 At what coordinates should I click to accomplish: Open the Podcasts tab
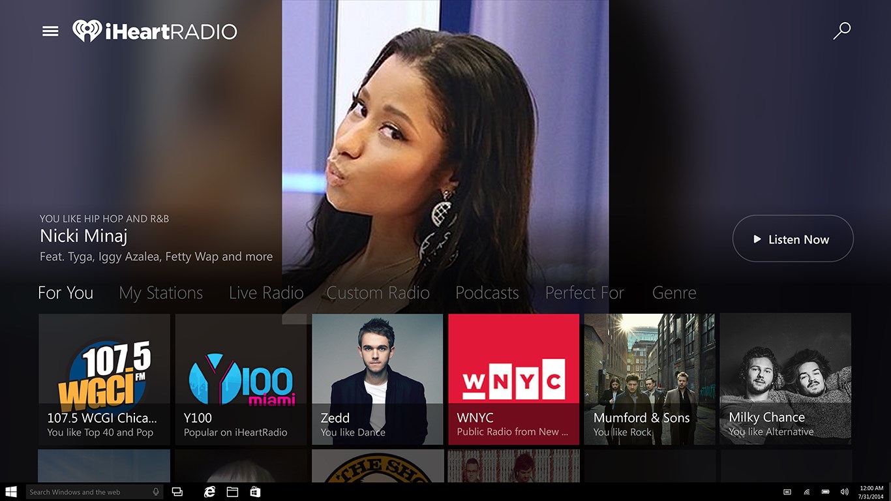point(487,293)
